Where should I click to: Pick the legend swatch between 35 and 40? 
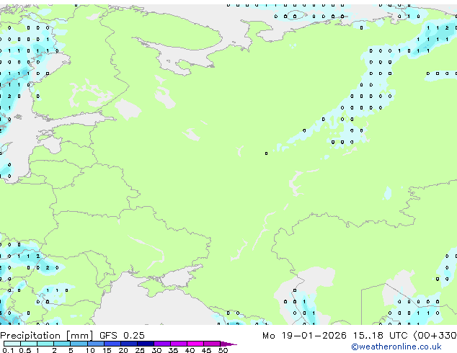(178, 344)
